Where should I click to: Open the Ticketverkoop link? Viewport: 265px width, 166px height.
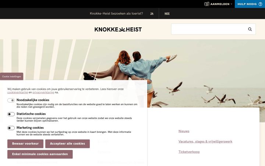coord(189,152)
